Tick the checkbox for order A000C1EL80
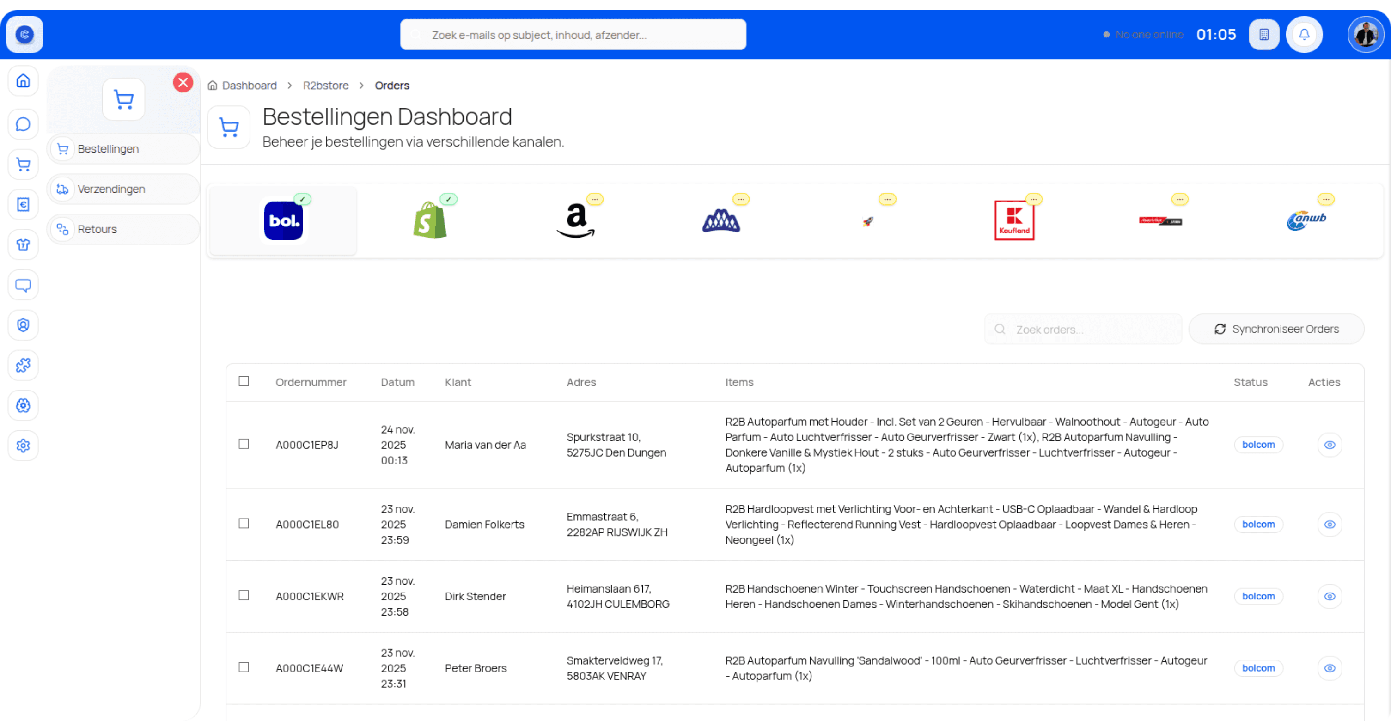 [244, 523]
